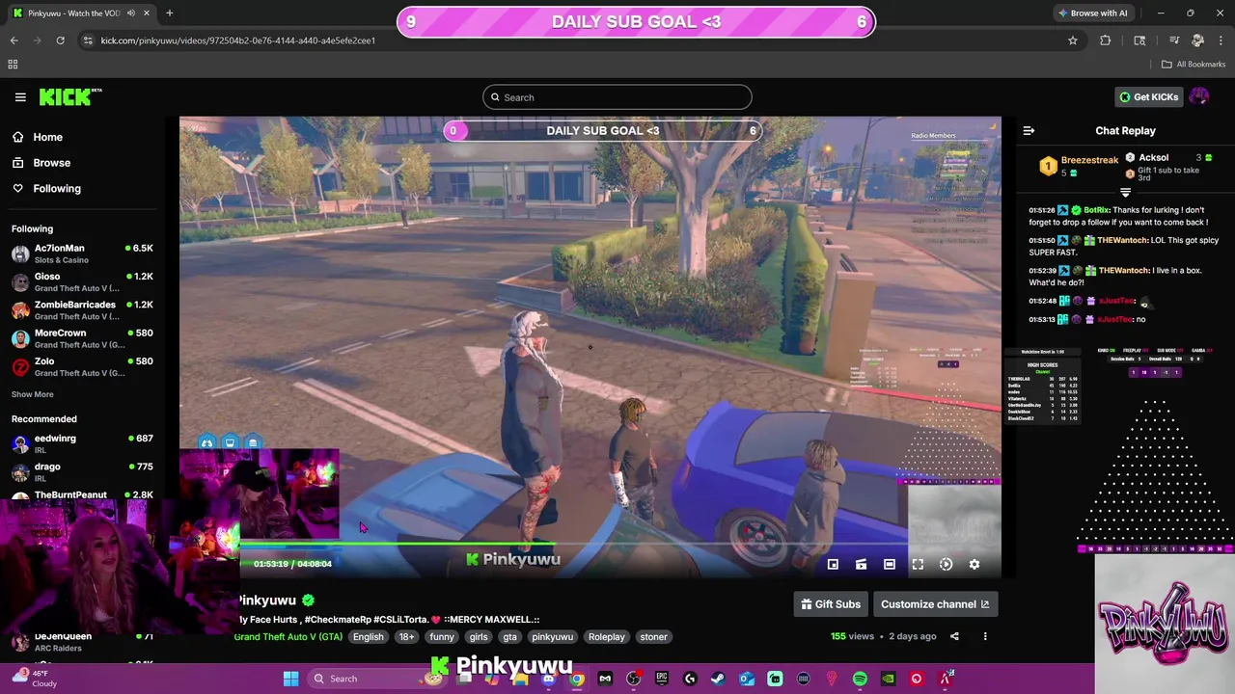Open a new browser tab
This screenshot has height=694, width=1235.
pos(169,13)
